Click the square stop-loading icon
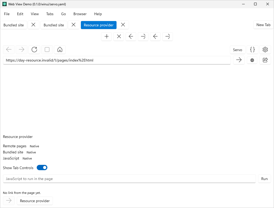 point(47,50)
